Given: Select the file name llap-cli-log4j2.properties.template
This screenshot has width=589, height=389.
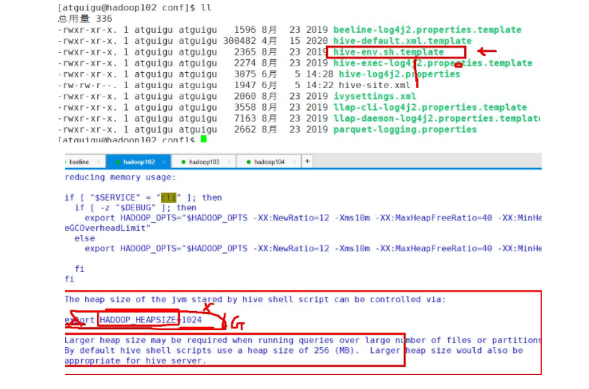Looking at the screenshot, I should pyautogui.click(x=430, y=107).
